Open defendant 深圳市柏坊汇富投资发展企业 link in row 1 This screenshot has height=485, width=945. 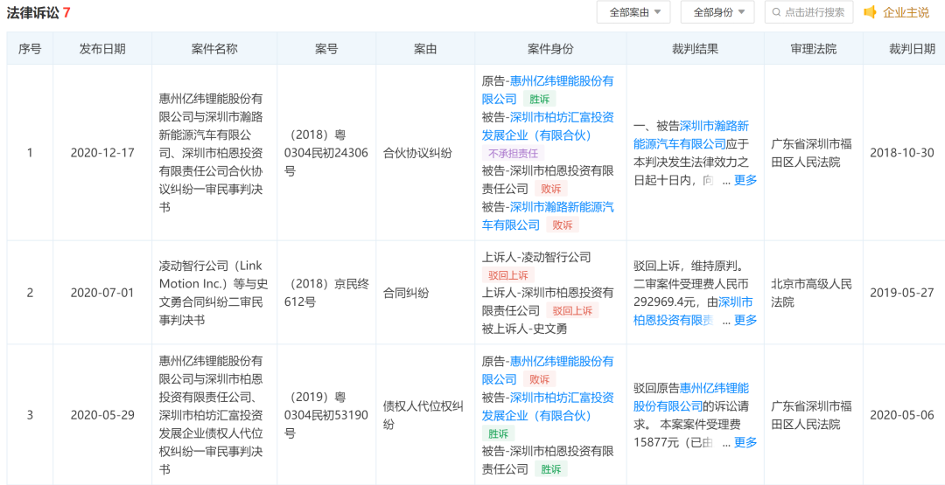pos(547,126)
